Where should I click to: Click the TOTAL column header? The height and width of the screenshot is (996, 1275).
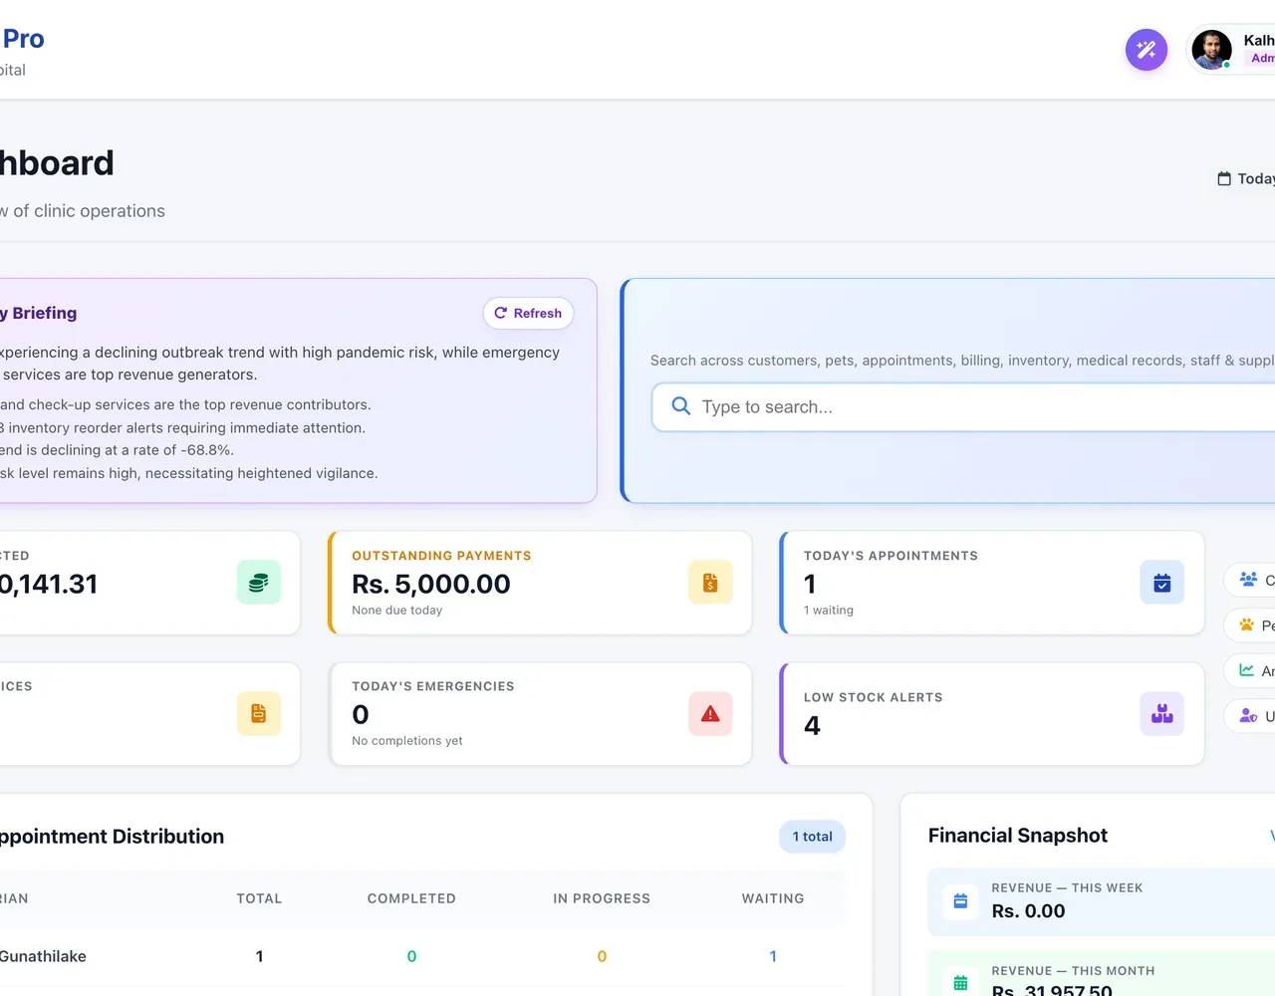(259, 898)
